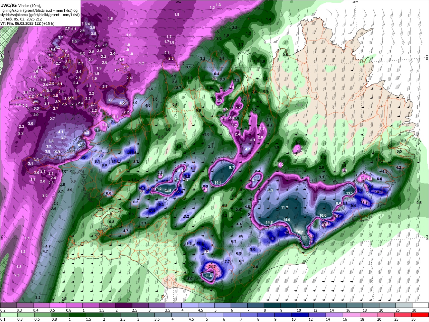Click the 'Vindur (10m)' header label

(x=29, y=6)
